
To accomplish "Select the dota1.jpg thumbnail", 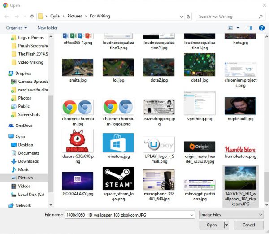I will [x=200, y=65].
